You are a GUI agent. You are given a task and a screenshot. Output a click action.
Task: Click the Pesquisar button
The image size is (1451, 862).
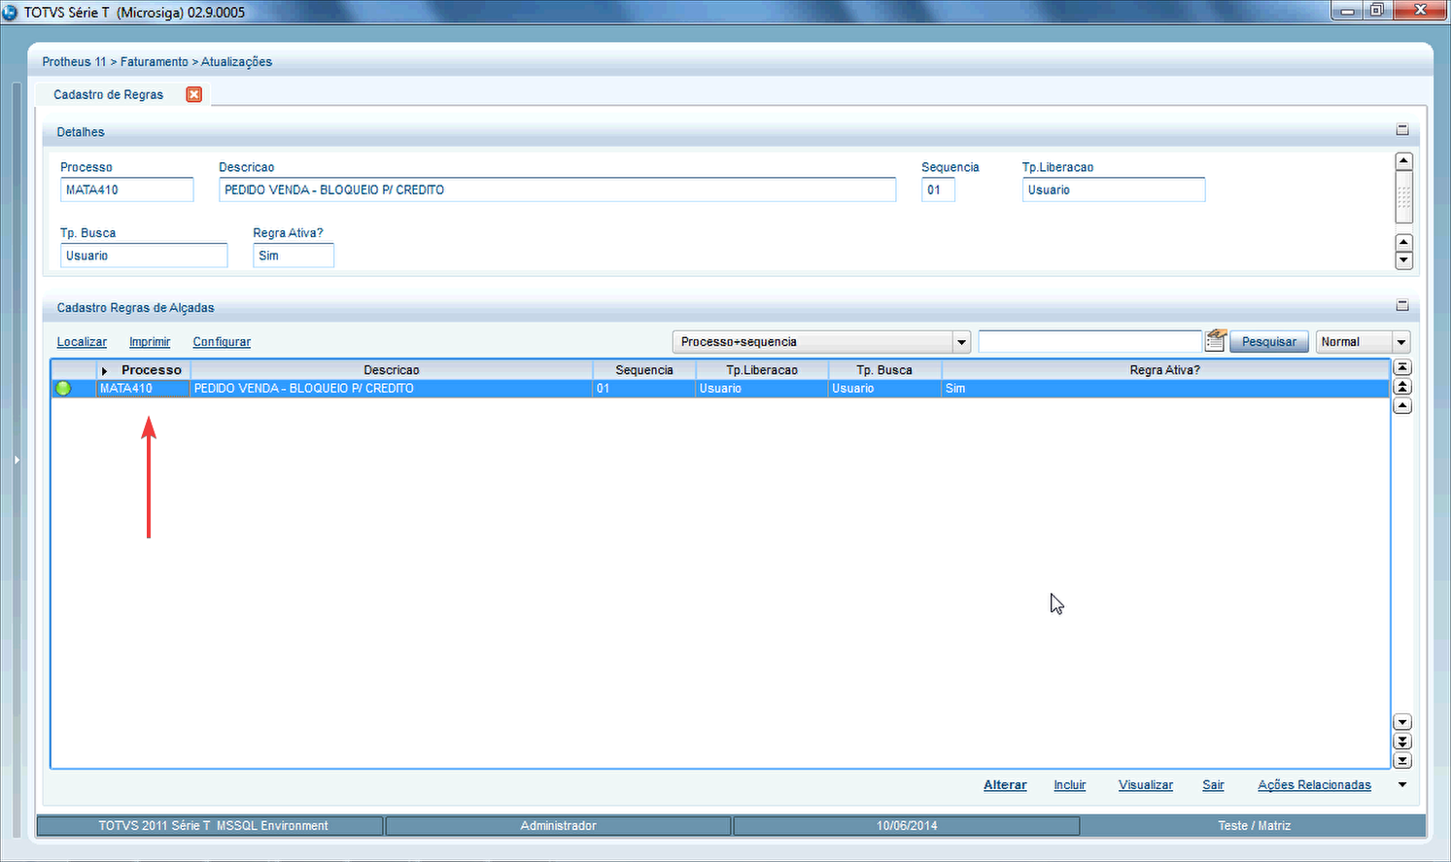pyautogui.click(x=1268, y=342)
